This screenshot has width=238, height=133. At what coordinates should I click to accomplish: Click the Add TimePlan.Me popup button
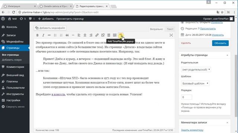tap(120, 35)
